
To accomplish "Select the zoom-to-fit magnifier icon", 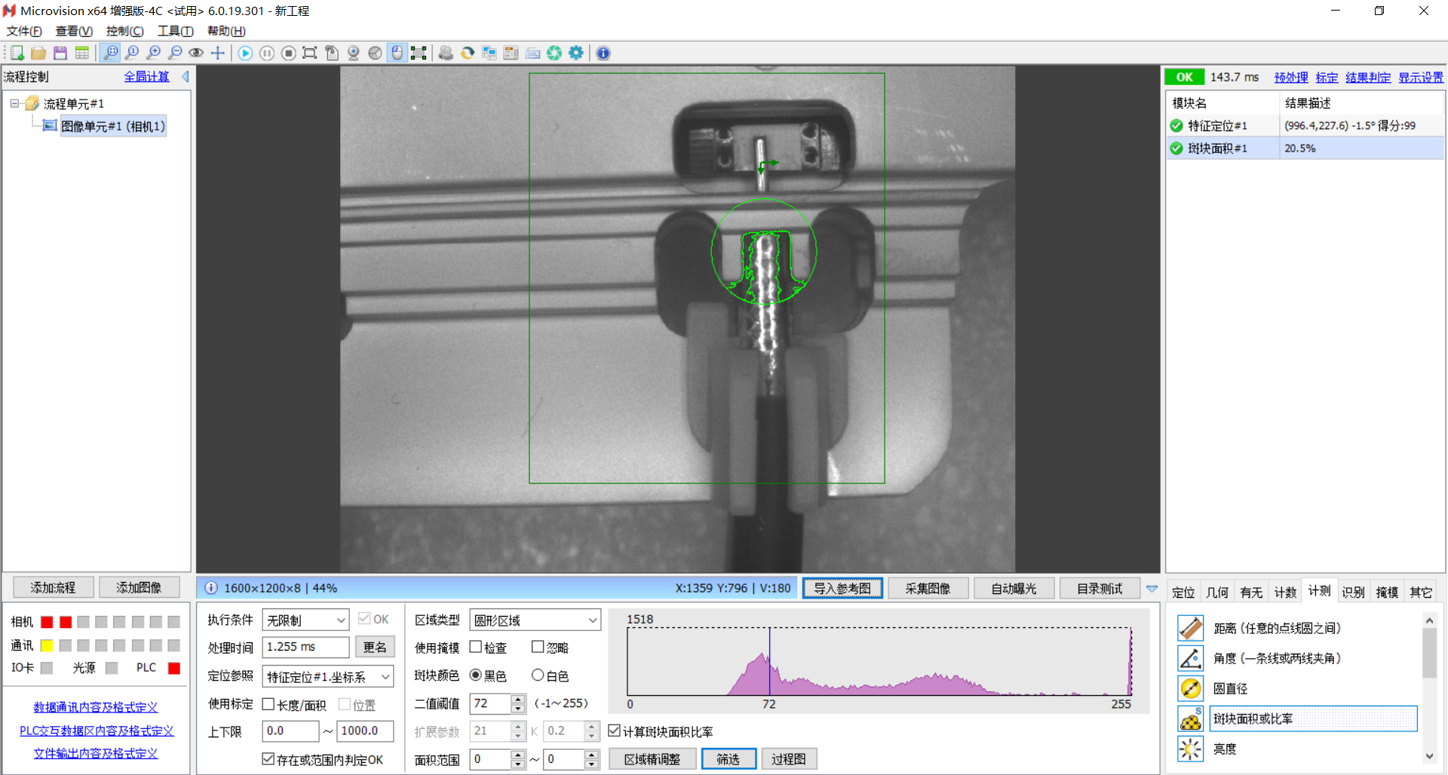I will coord(111,53).
